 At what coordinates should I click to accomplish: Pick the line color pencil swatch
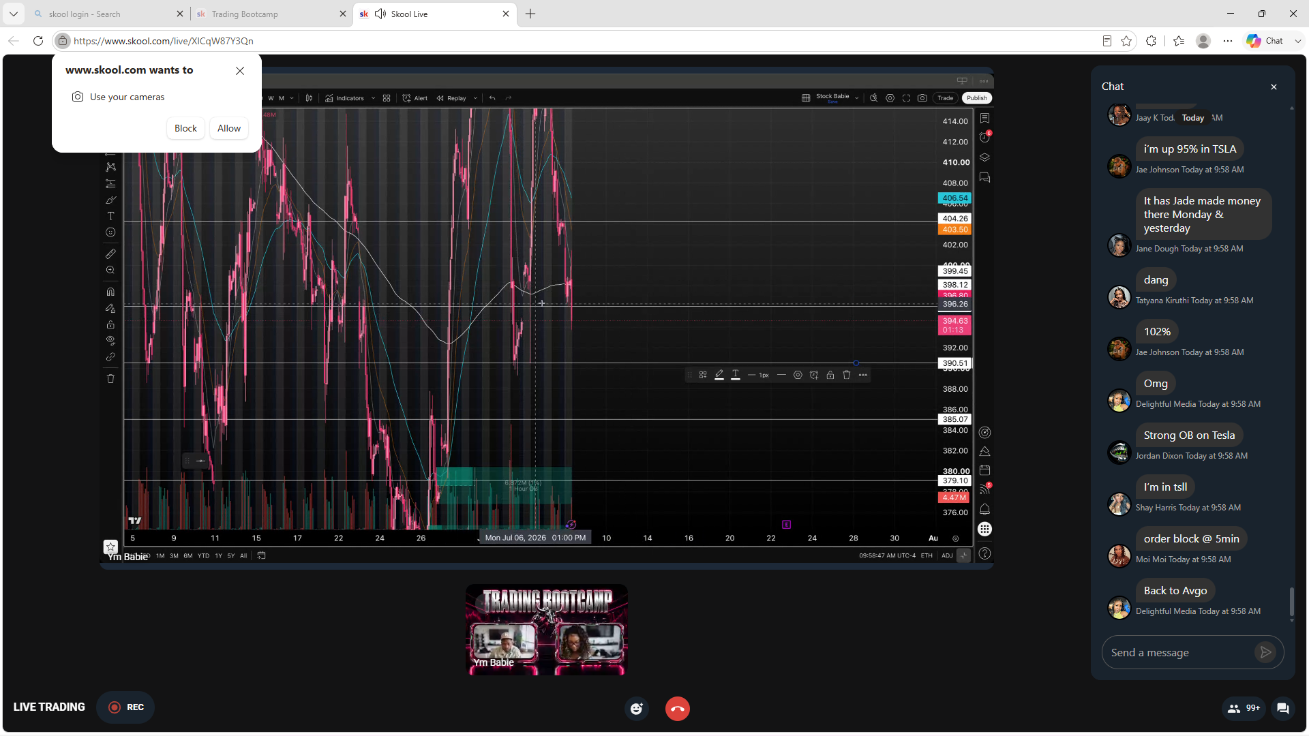tap(719, 375)
